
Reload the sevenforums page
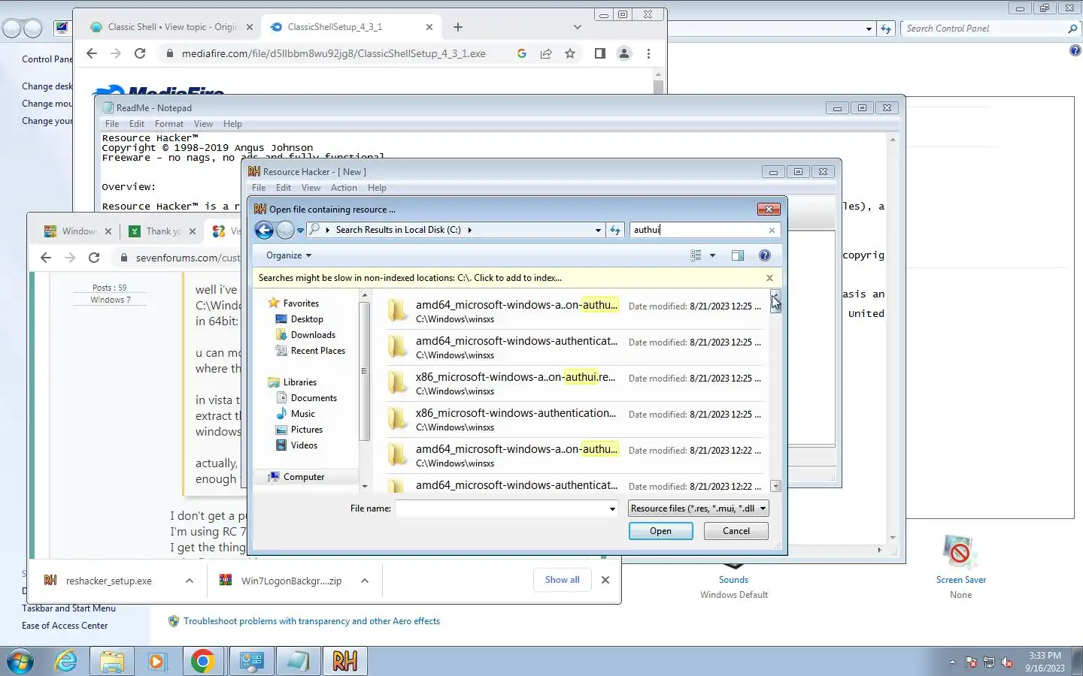(x=94, y=258)
